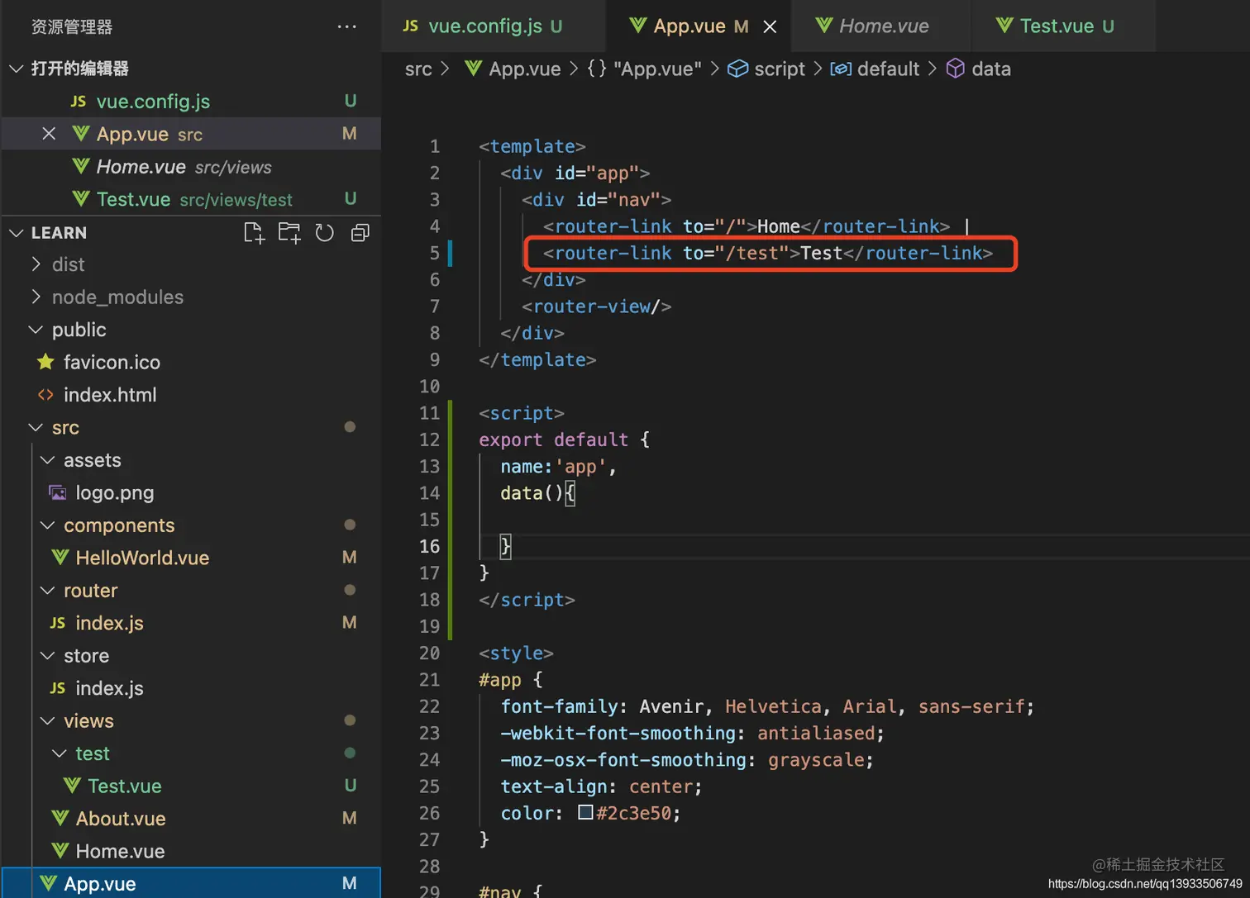Open Test.vue in the views/test folder
1250x898 pixels.
coord(191,786)
